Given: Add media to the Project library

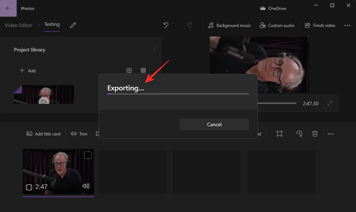Looking at the screenshot, I should click(28, 71).
